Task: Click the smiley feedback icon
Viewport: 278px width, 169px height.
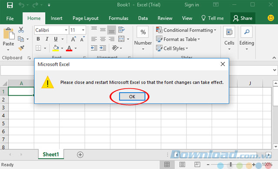Action: [271, 18]
